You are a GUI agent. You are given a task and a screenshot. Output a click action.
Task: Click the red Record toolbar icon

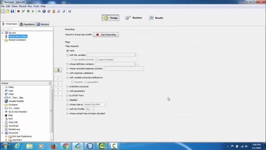point(18,11)
